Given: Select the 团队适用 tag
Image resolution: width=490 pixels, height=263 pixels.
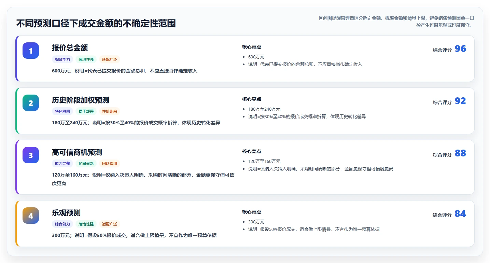Looking at the screenshot, I should [110, 164].
